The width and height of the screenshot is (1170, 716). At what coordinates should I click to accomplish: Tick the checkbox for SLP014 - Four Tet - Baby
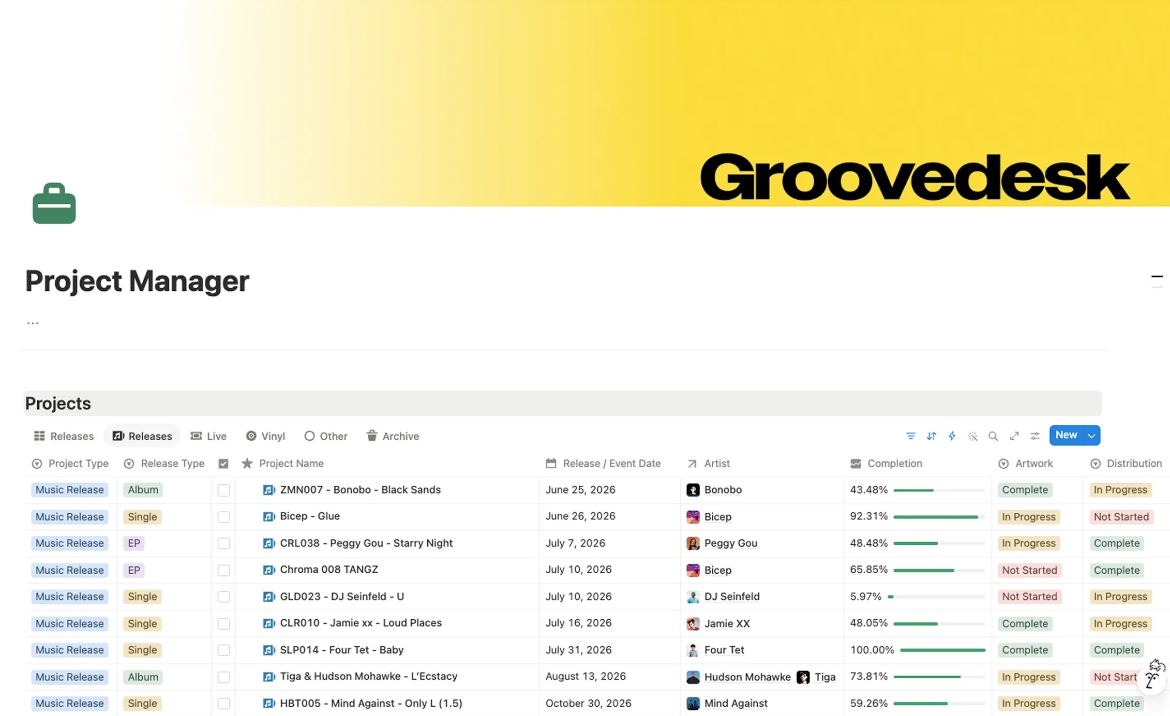coord(223,650)
